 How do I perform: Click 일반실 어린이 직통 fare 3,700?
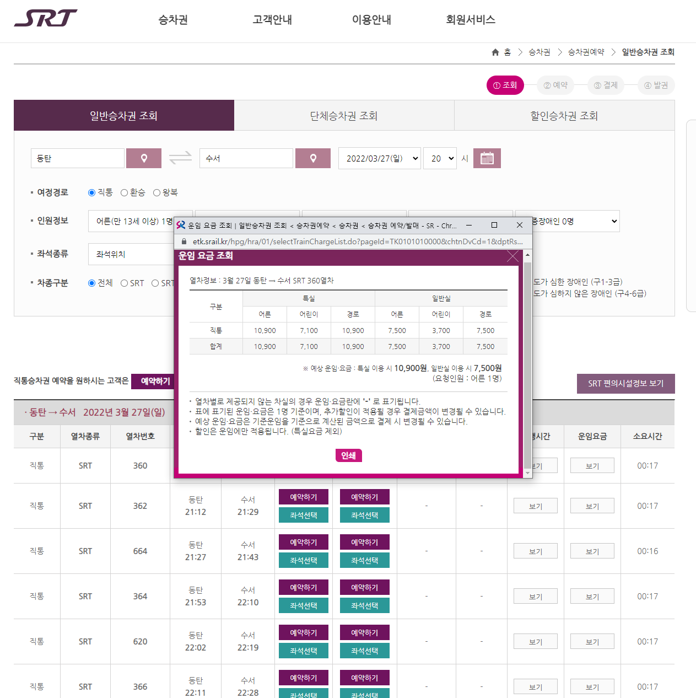441,330
